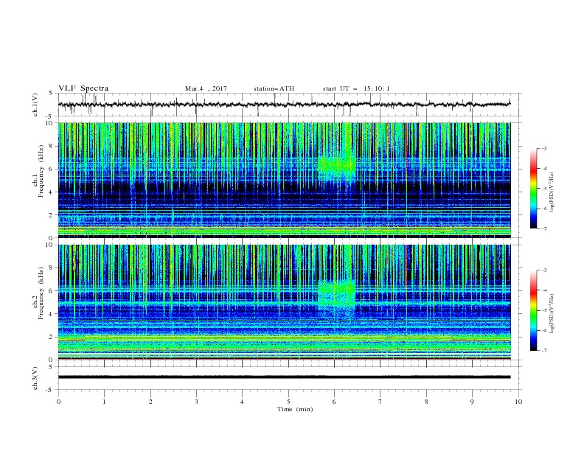Click the "ch.3(V)" waveform axis label
Viewport: 584px width, 451px height.
point(35,379)
